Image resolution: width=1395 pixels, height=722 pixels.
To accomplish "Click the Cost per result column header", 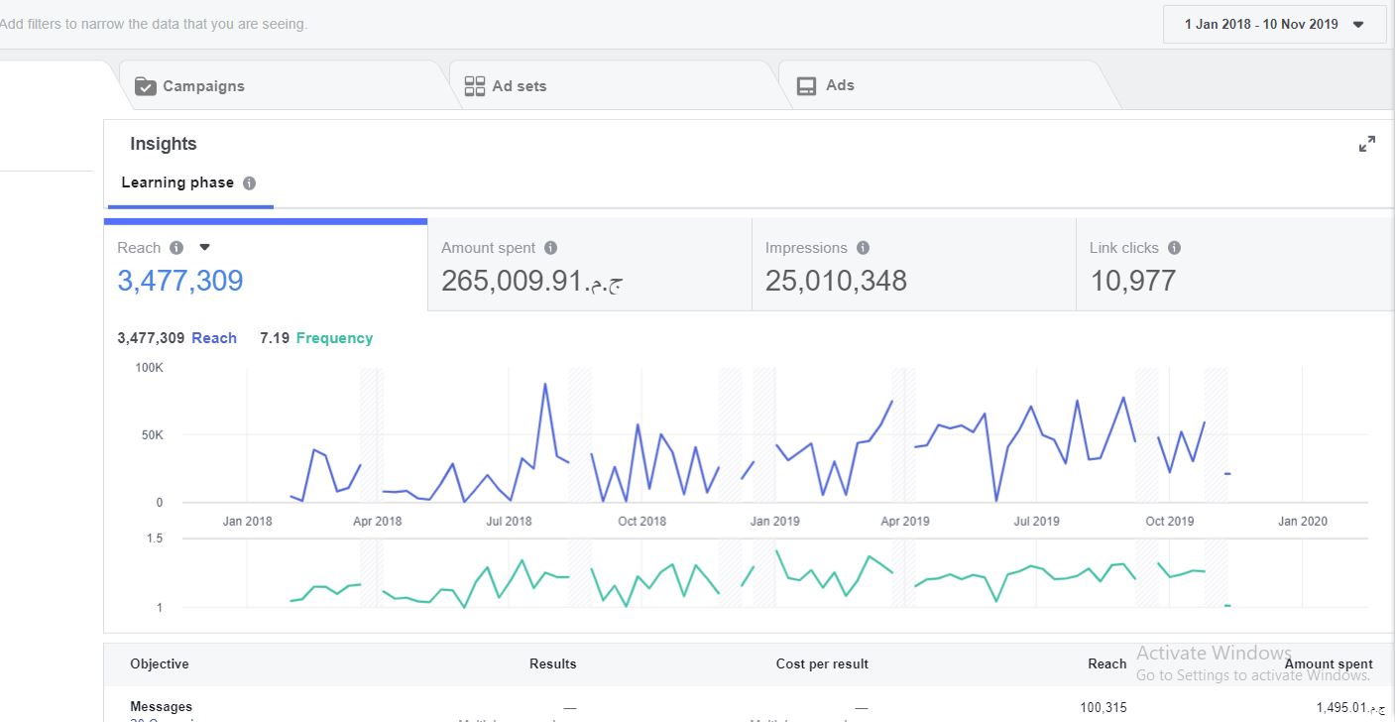I will 822,663.
